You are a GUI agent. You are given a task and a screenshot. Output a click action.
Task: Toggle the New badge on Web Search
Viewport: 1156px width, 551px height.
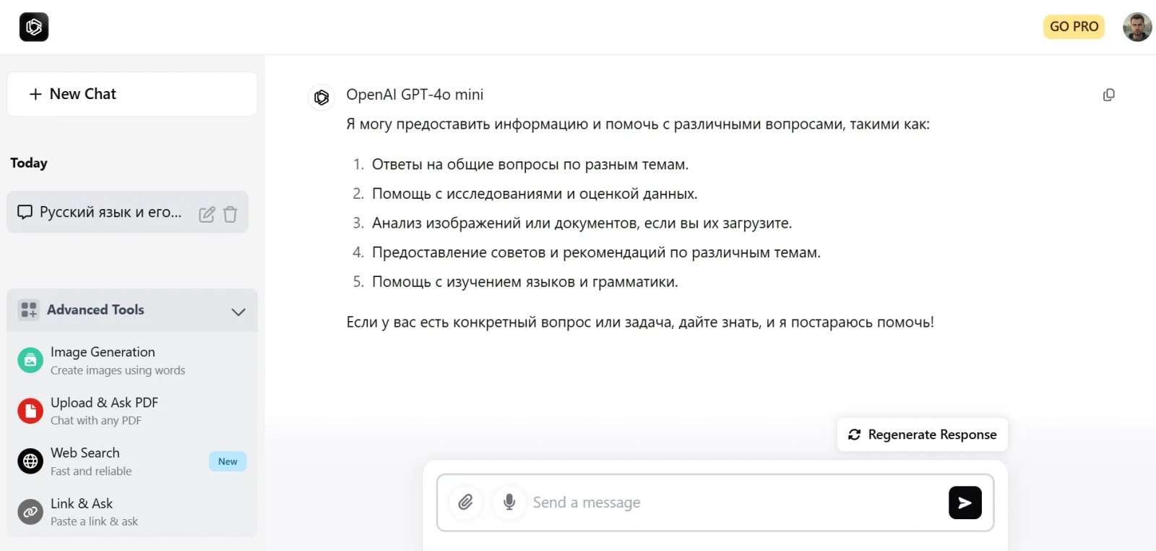tap(227, 461)
